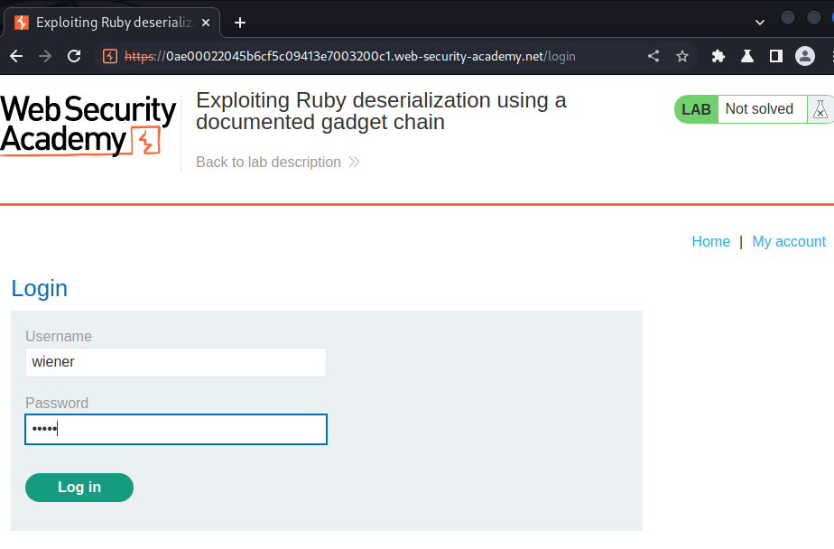The image size is (834, 549).
Task: Click the Login heading
Action: click(40, 288)
